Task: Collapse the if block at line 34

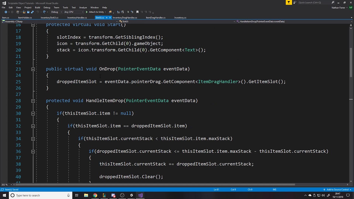Action: 33,139
